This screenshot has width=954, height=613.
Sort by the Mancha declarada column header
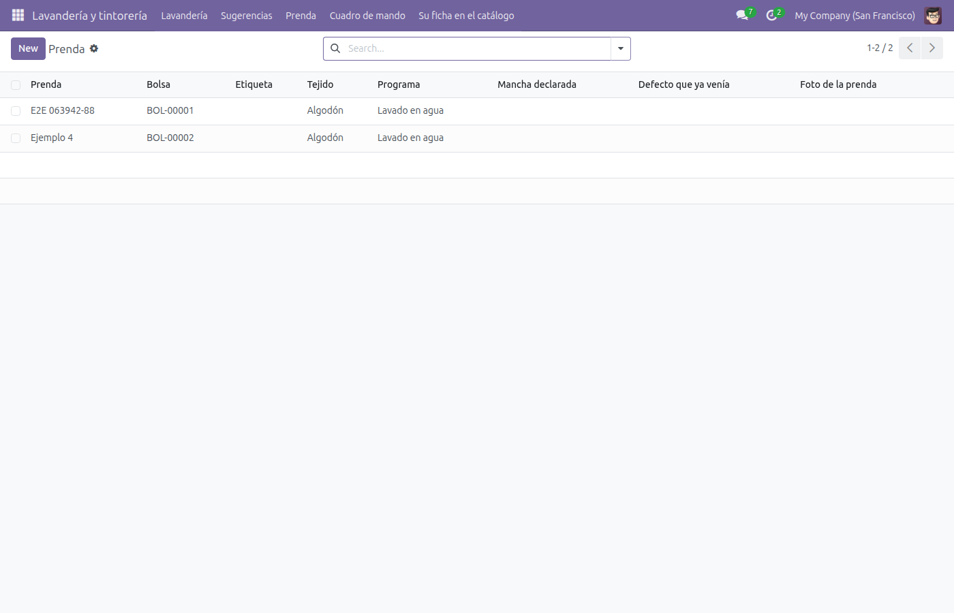coord(537,84)
